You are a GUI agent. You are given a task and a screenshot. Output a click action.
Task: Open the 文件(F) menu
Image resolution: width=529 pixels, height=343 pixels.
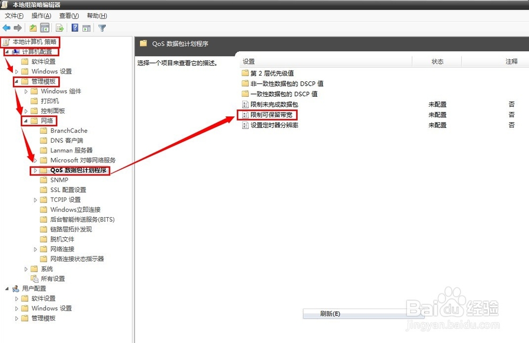(14, 16)
